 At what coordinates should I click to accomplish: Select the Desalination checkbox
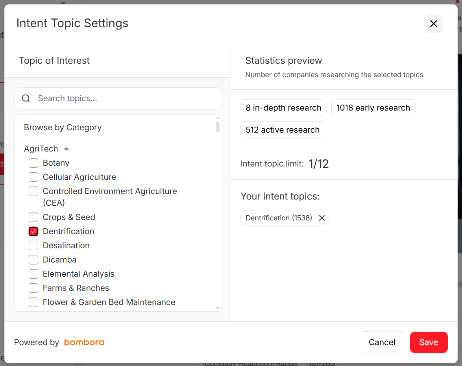pyautogui.click(x=33, y=246)
